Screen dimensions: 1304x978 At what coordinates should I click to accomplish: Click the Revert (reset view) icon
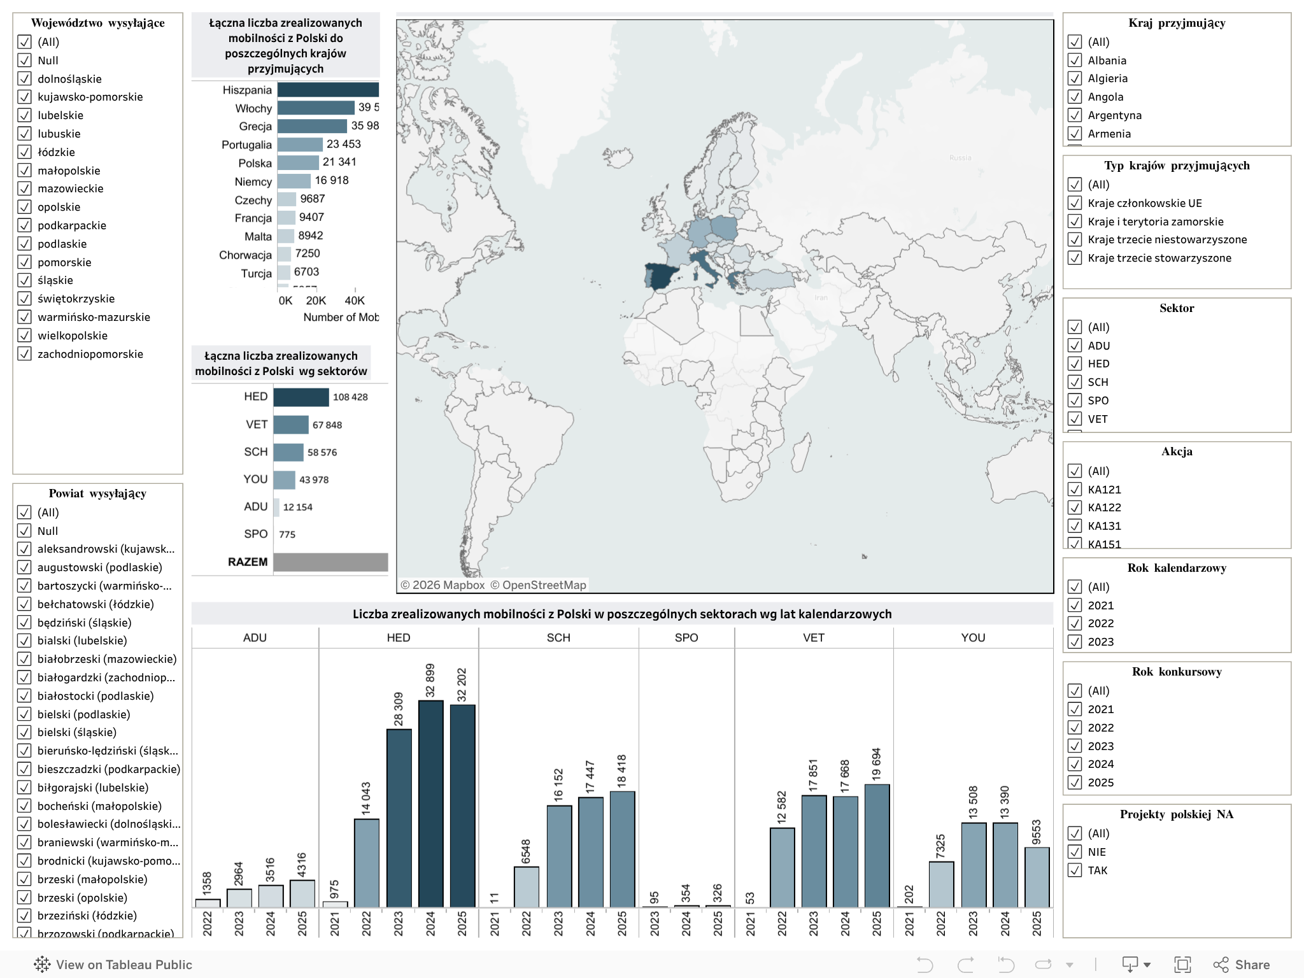click(1006, 965)
